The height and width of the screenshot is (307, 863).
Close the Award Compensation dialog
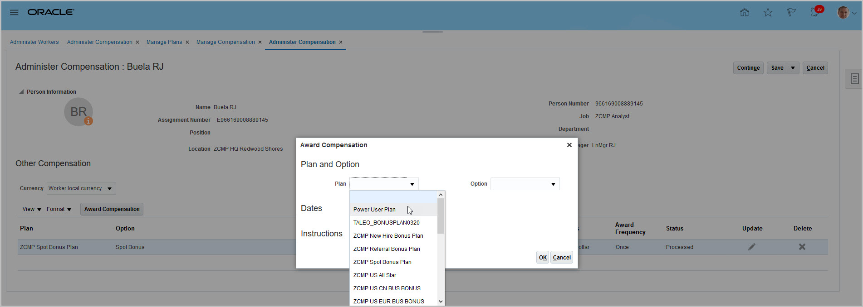click(x=569, y=145)
